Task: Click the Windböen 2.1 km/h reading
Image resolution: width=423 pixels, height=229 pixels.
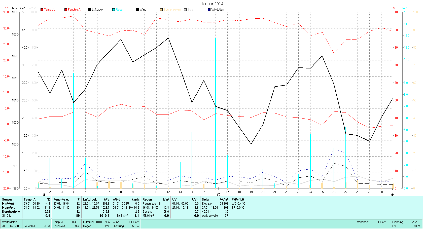Action: point(372,222)
